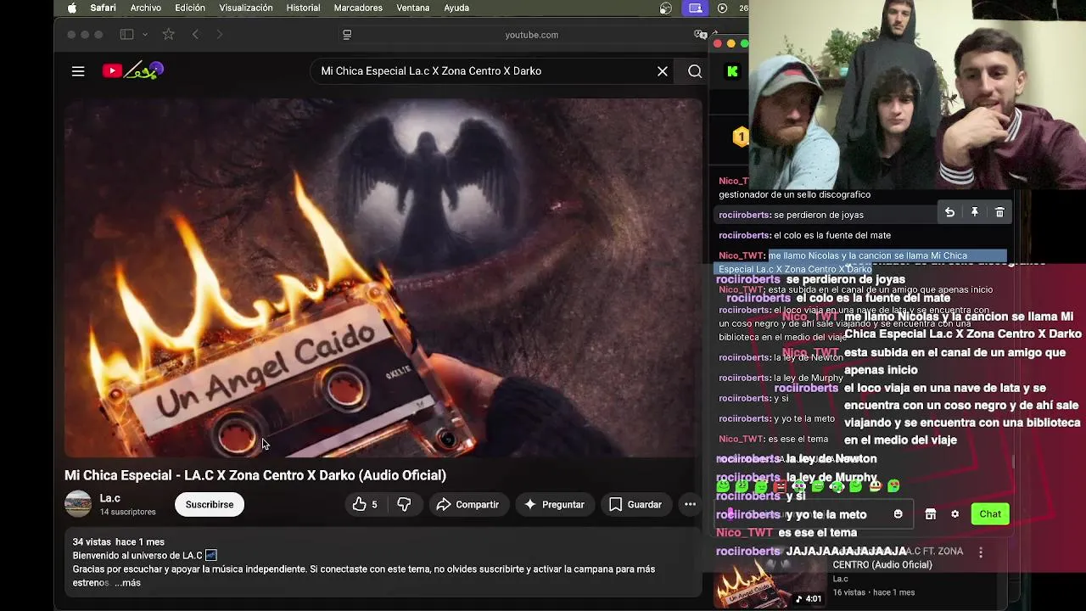Screen dimensions: 1086x611
Task: Open emoji picker in Kick chat input
Action: click(898, 514)
